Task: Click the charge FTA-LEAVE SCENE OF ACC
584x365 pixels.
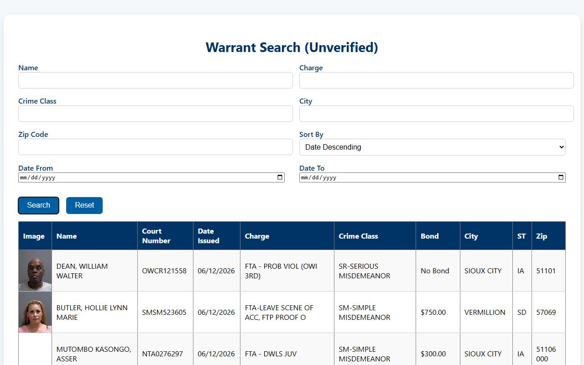Action: 279,313
